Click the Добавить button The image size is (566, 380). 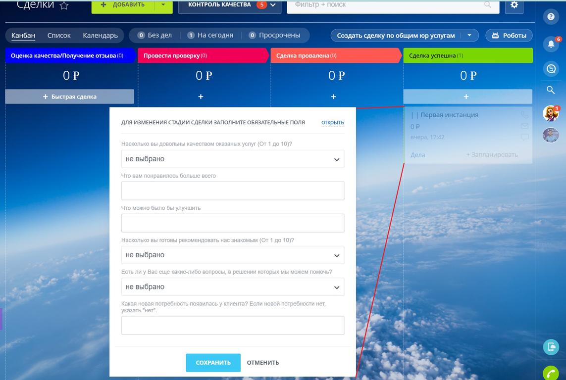point(123,5)
